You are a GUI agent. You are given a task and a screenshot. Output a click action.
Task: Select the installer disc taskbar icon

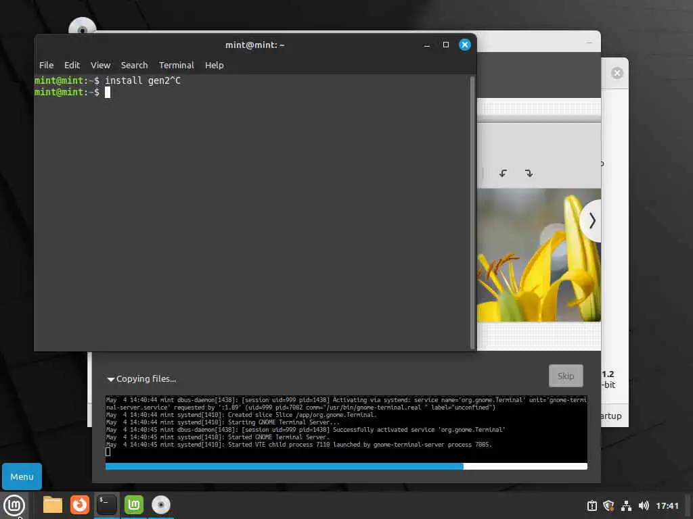[161, 505]
